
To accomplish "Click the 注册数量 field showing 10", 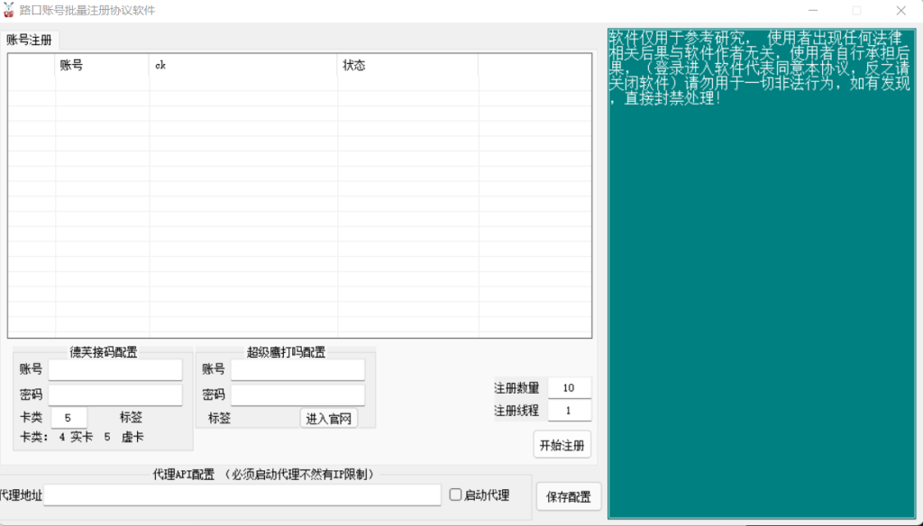I will [570, 387].
